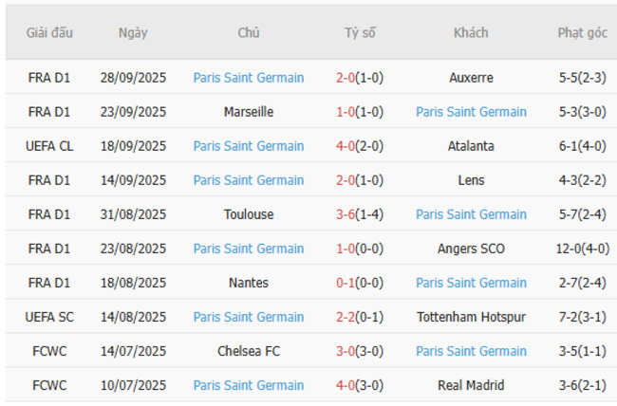This screenshot has height=406, width=617.
Task: Click Angers SCO team name
Action: tap(471, 249)
